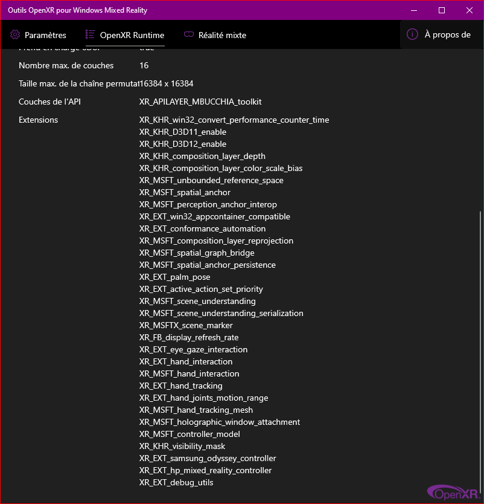Select XR_MSFT_scene_understanding_serialization
This screenshot has width=484, height=504.
pyautogui.click(x=221, y=314)
